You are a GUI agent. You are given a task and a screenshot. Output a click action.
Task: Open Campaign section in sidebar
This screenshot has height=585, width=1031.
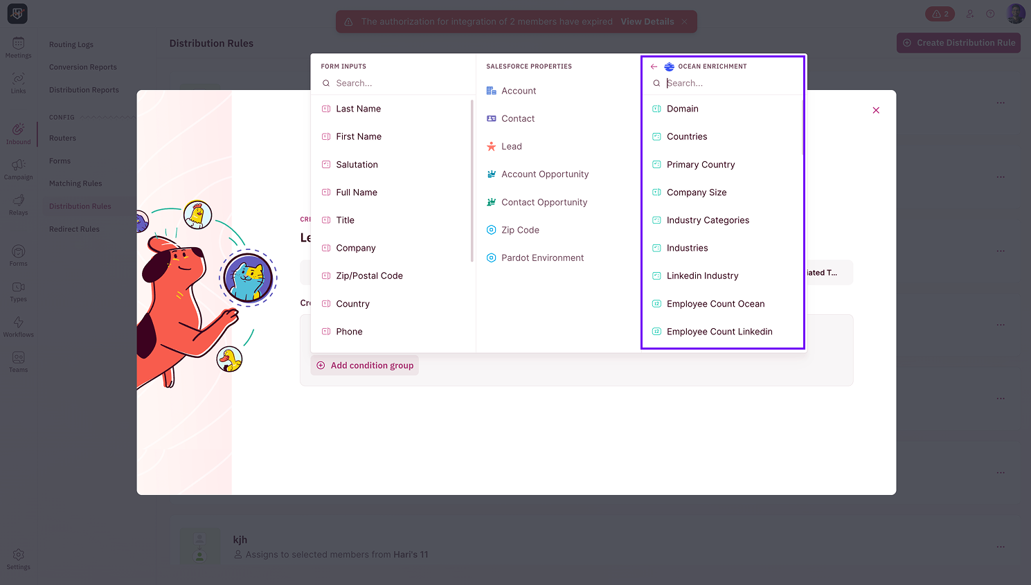point(19,170)
